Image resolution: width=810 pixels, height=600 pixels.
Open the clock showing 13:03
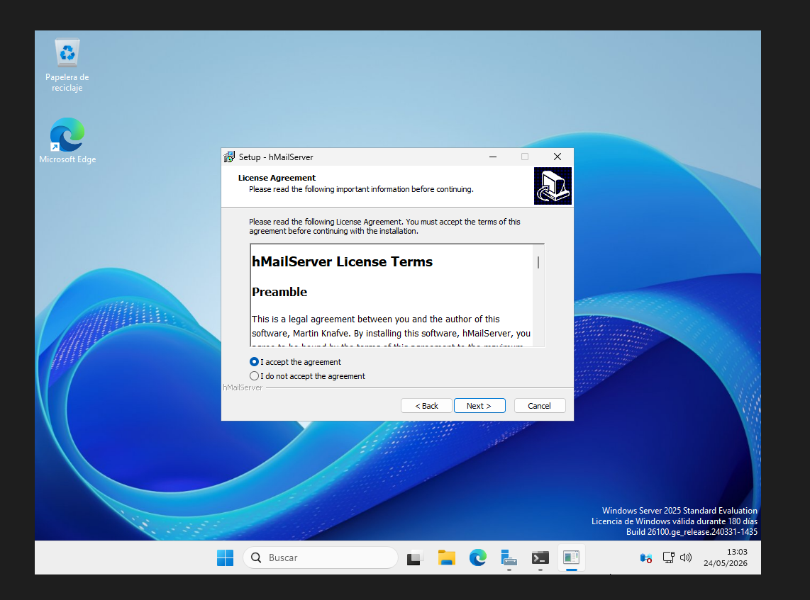(x=726, y=557)
